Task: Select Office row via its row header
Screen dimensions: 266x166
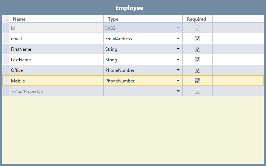Action: tap(5, 70)
